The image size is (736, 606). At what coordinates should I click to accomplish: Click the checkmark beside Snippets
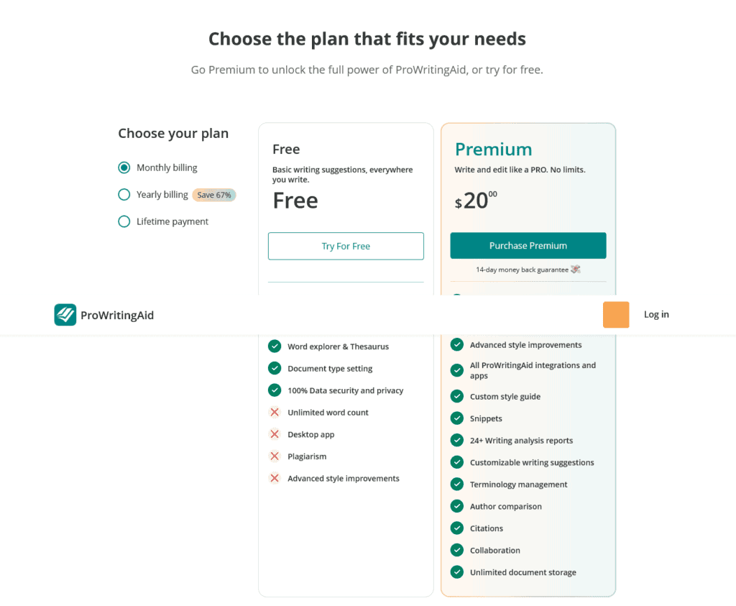(x=456, y=418)
